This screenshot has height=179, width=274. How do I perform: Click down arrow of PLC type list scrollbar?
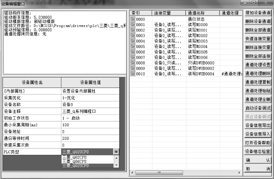(116, 165)
